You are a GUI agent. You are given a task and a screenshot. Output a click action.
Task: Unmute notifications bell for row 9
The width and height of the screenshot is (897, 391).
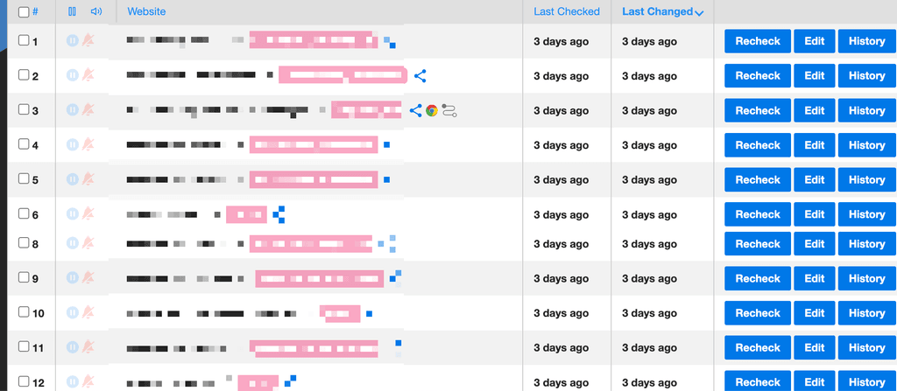(x=88, y=278)
